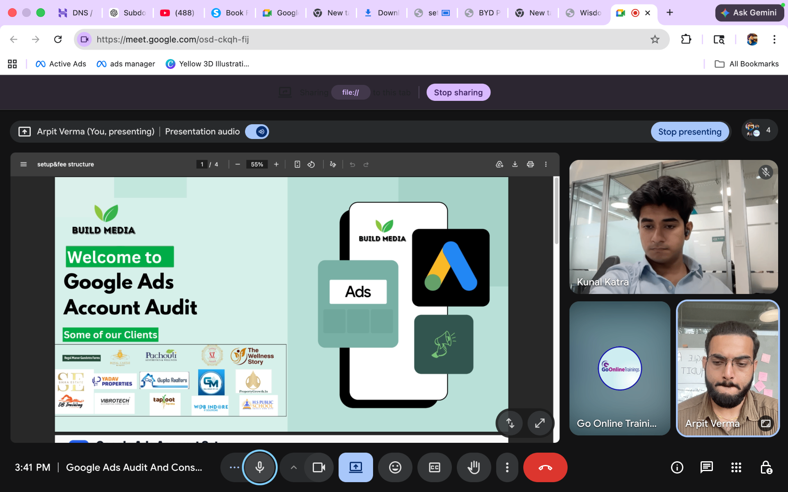Open the ads manager bookmark
788x492 pixels.
[x=126, y=64]
